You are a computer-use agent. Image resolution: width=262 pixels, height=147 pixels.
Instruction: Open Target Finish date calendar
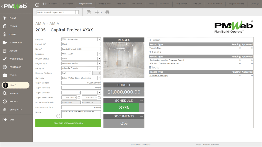click(x=99, y=97)
